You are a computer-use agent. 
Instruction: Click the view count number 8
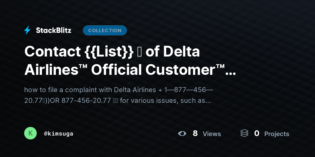tap(195, 133)
